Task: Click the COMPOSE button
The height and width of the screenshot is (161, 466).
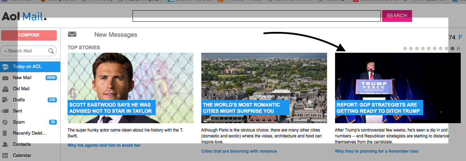Action: pyautogui.click(x=29, y=35)
